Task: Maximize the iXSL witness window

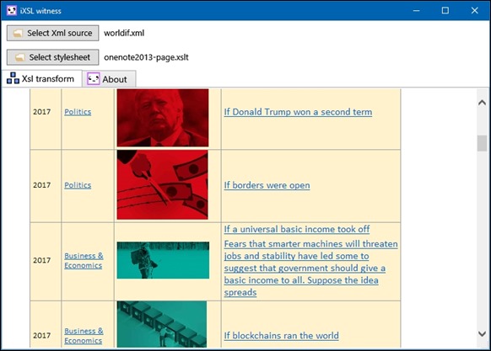Action: [445, 11]
